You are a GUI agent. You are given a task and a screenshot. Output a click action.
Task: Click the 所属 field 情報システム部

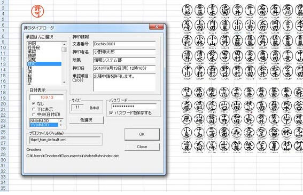pos(124,60)
